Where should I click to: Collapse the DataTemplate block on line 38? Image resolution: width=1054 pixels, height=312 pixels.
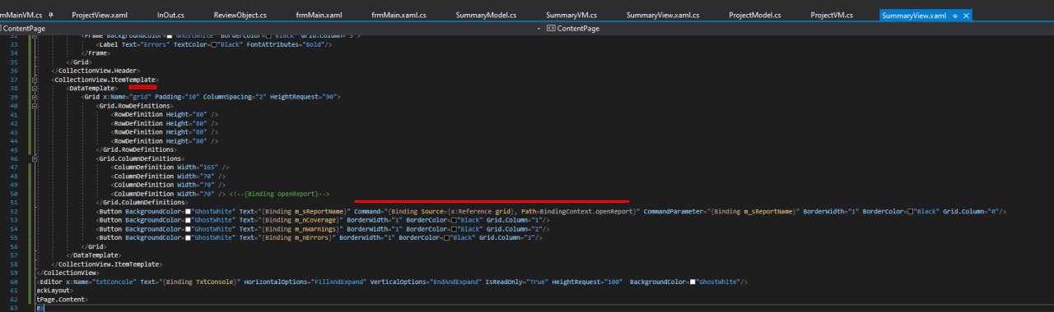35,88
